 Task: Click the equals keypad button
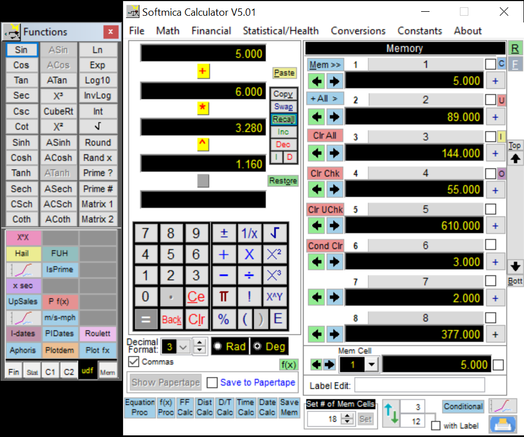pos(146,319)
